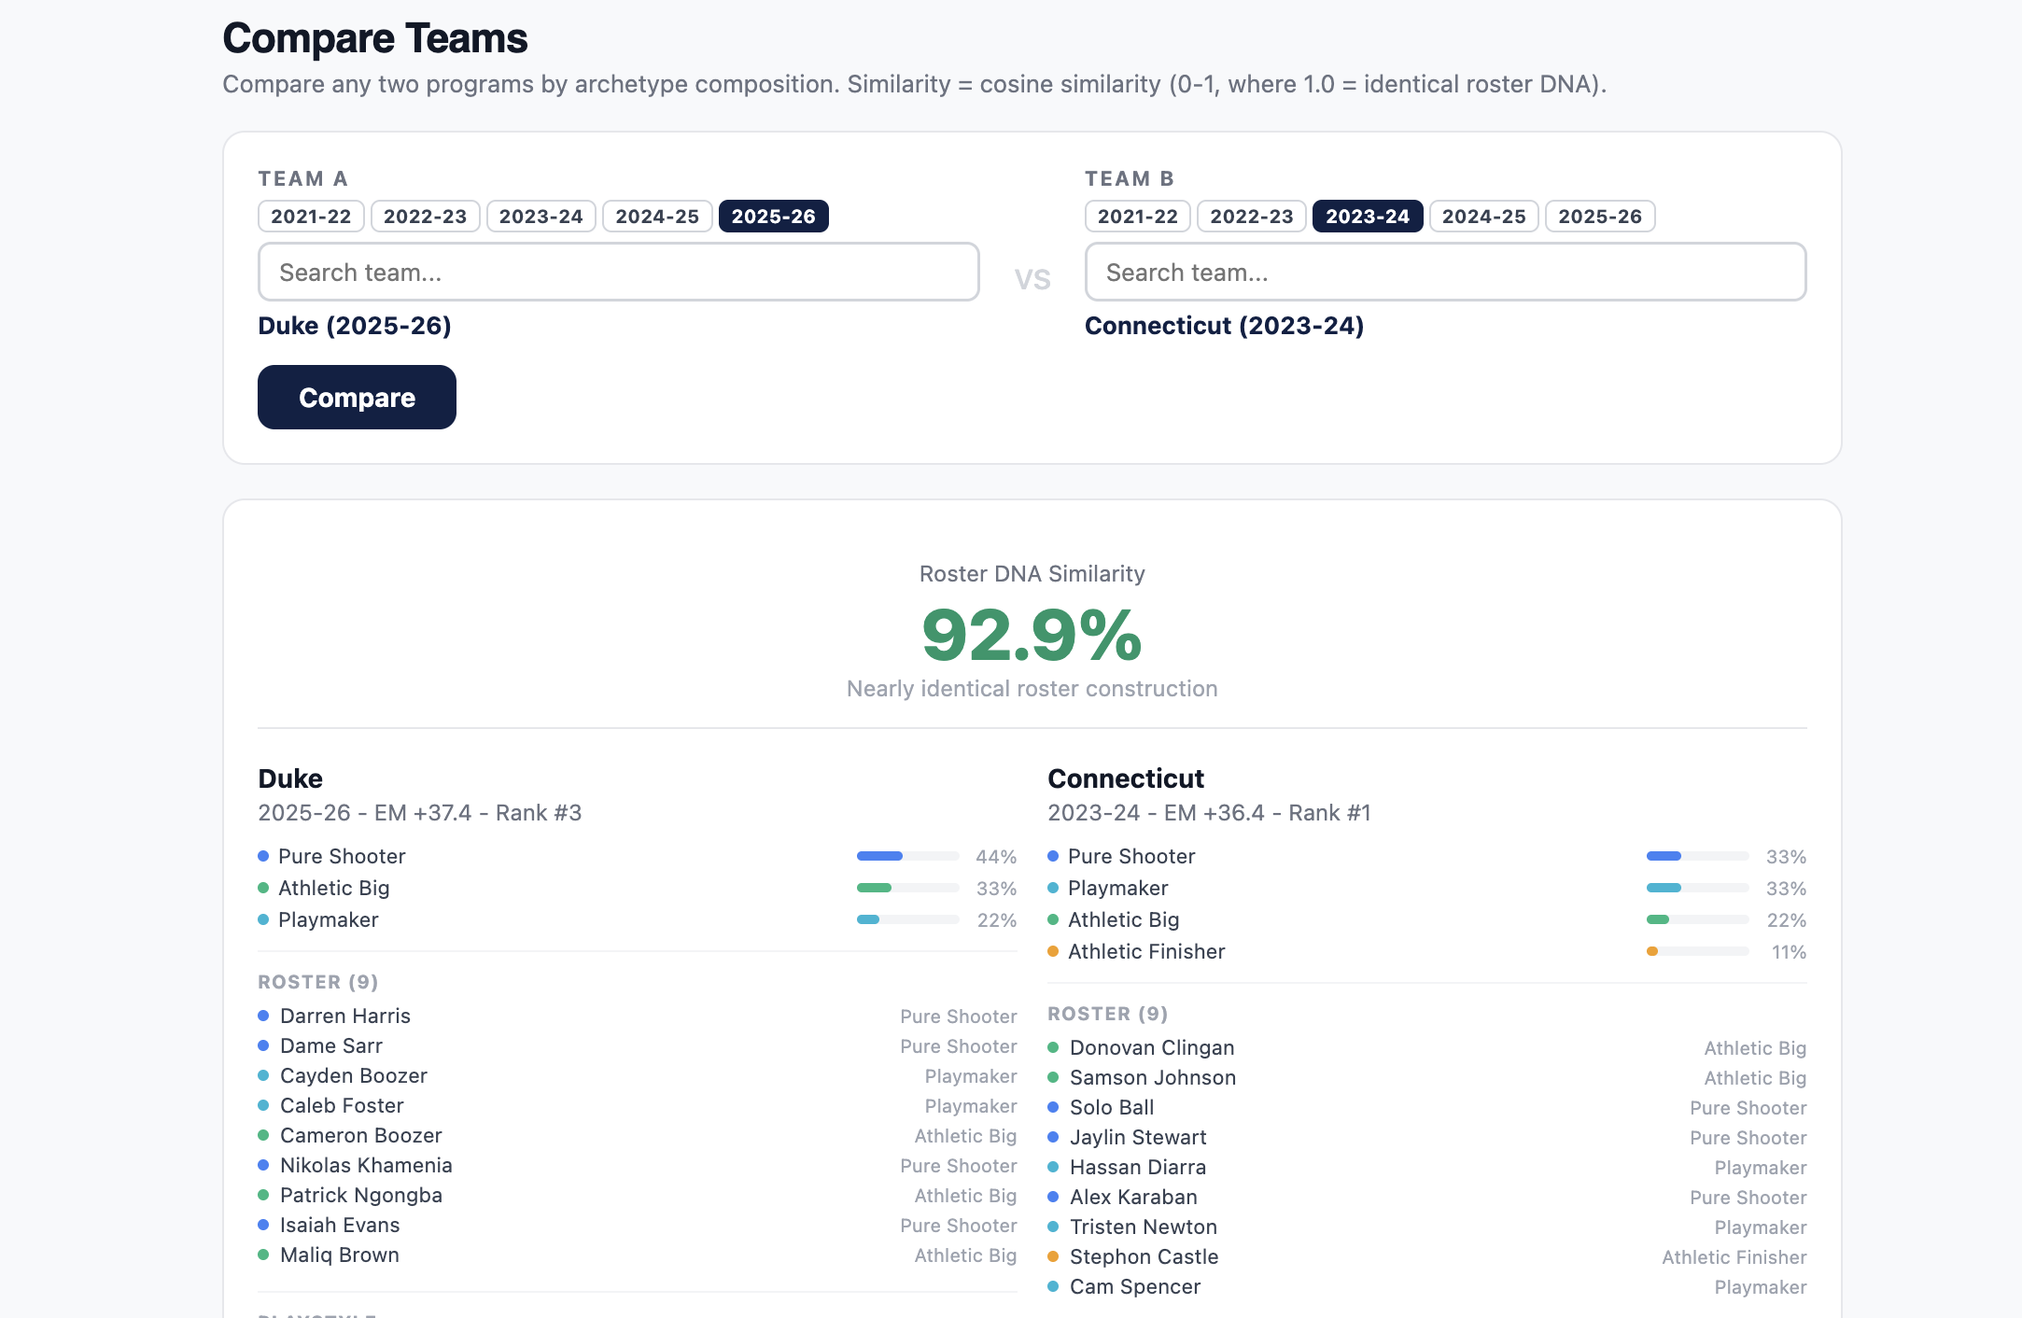Select Team B season 2023-24
2022x1318 pixels.
1368,217
